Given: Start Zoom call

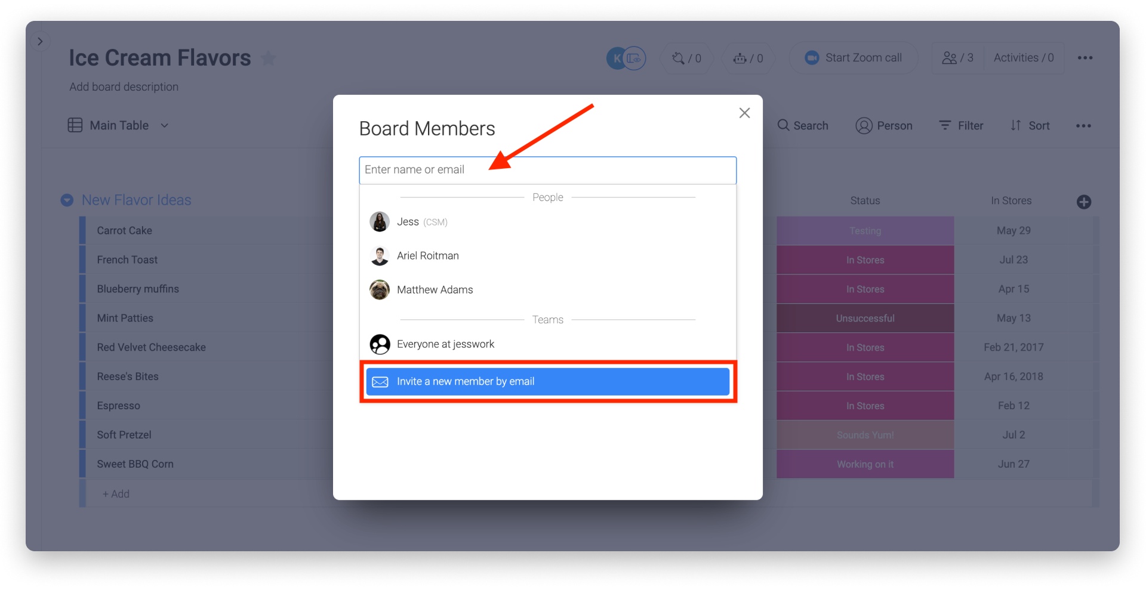Looking at the screenshot, I should [853, 58].
